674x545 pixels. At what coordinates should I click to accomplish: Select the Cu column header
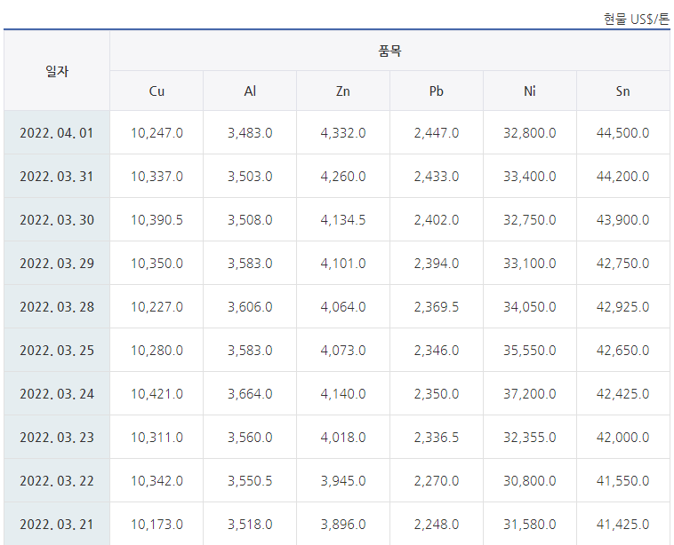[x=156, y=91]
